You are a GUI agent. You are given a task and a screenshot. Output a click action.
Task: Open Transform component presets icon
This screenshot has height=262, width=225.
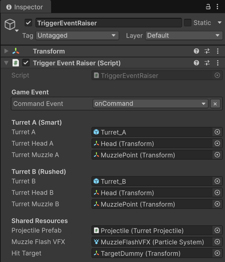pyautogui.click(x=207, y=51)
